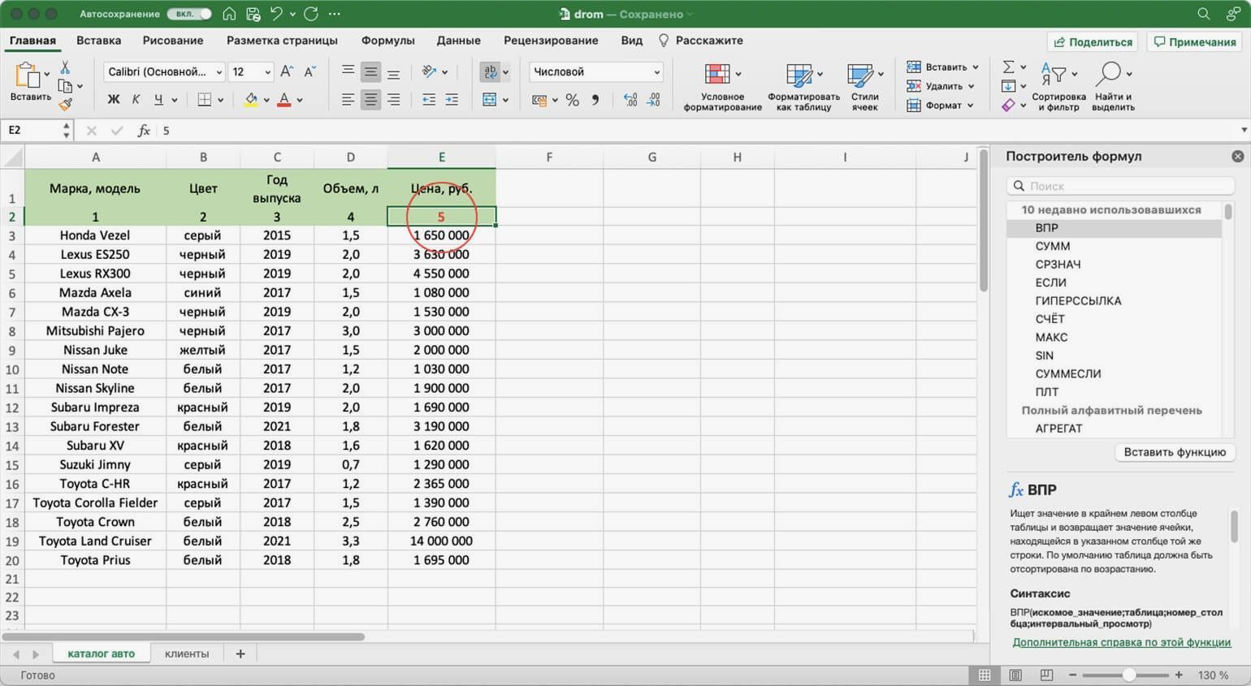Toggle italic formatting button
The image size is (1251, 686).
136,99
